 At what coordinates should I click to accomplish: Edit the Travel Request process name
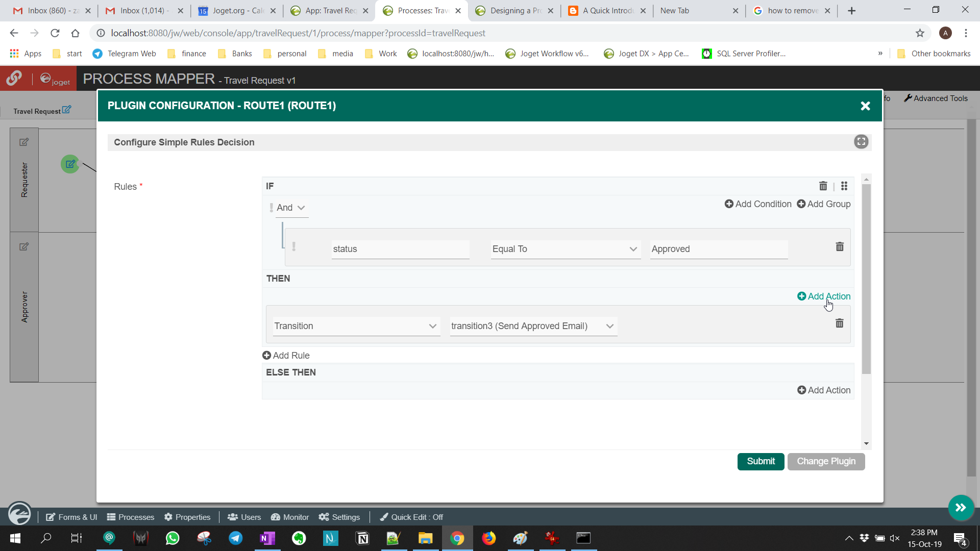point(66,110)
